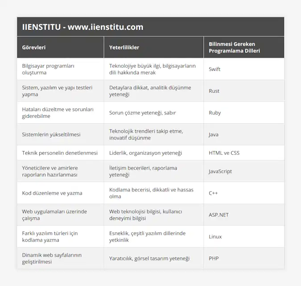The height and width of the screenshot is (286, 301).
Task: Select the Sistemlerin yükseltilmesi cell
Action: pos(51,134)
